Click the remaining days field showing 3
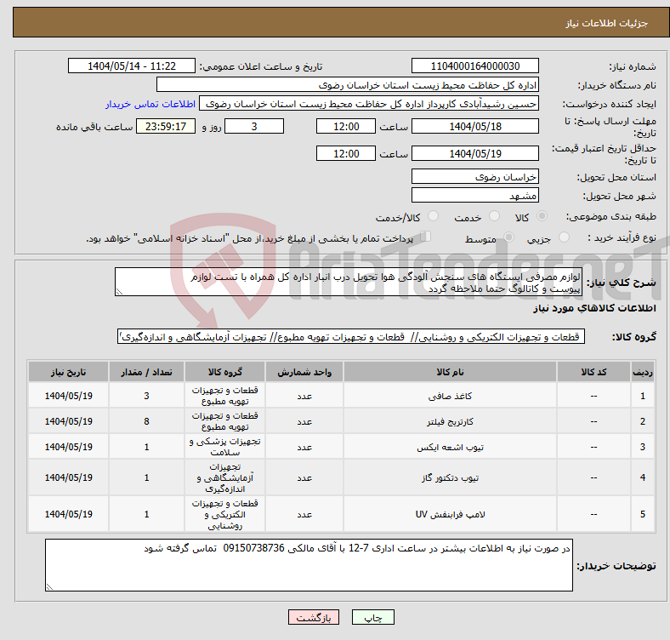Viewport: 670px width, 640px height. [x=254, y=126]
